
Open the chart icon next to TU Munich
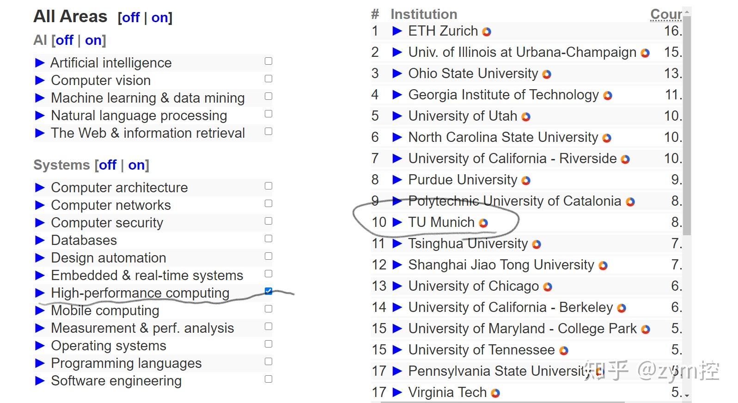point(483,223)
